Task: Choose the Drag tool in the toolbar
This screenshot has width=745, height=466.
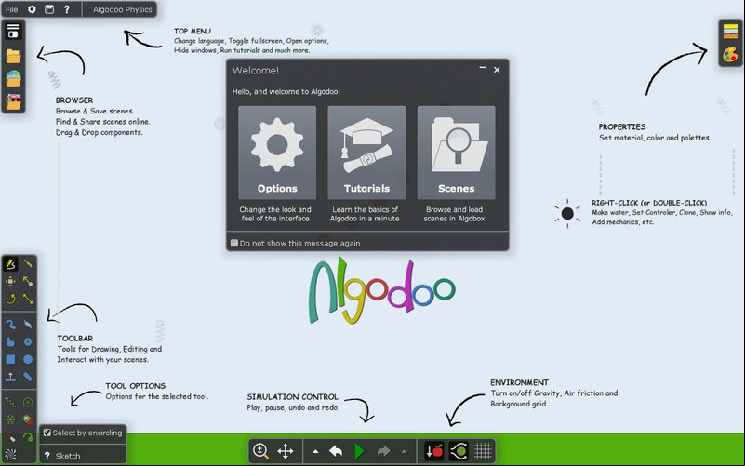Action: [x=28, y=281]
